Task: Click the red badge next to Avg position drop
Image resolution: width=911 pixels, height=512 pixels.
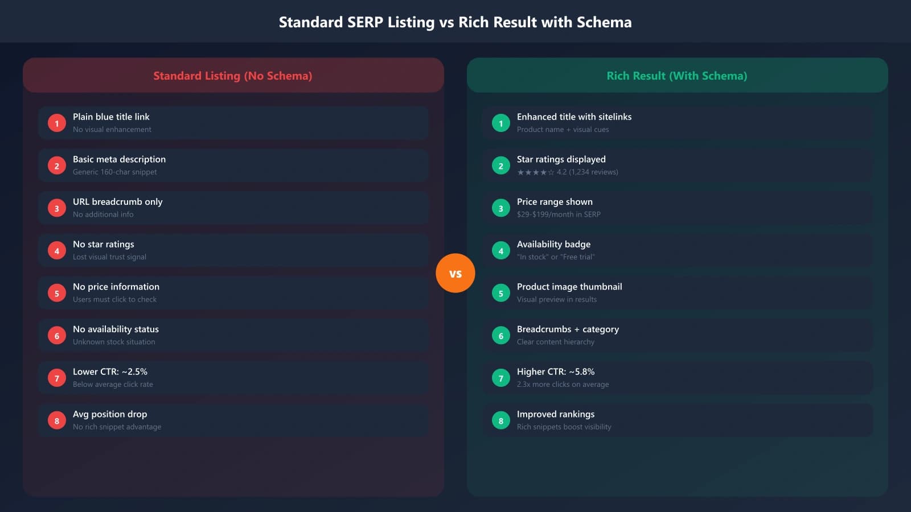Action: coord(56,420)
